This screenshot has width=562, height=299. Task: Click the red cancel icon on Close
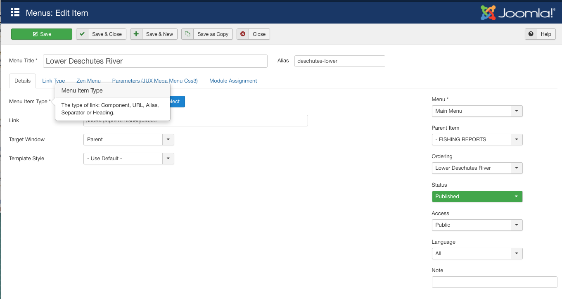pyautogui.click(x=243, y=34)
